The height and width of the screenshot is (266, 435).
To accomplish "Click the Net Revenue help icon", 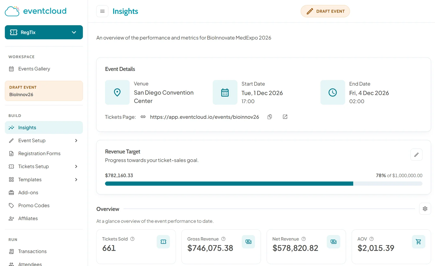I will pyautogui.click(x=304, y=239).
